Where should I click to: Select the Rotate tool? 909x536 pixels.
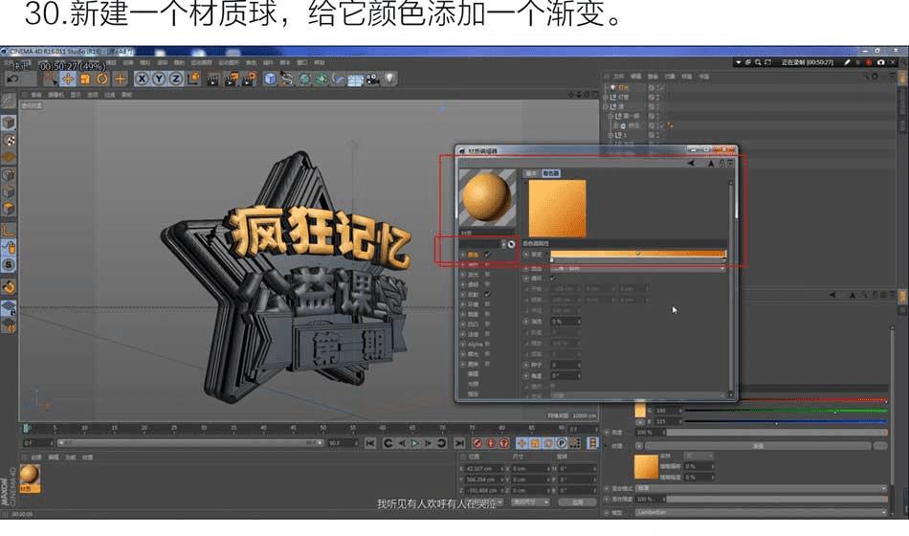pos(102,78)
